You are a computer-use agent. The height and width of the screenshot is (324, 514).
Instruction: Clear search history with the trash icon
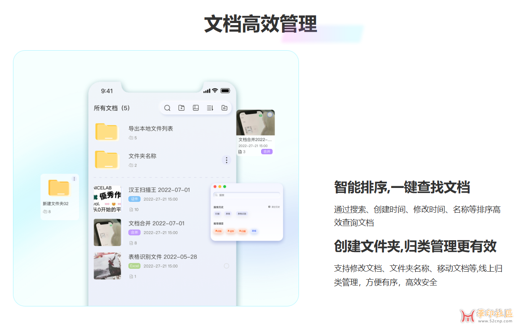tap(269, 207)
